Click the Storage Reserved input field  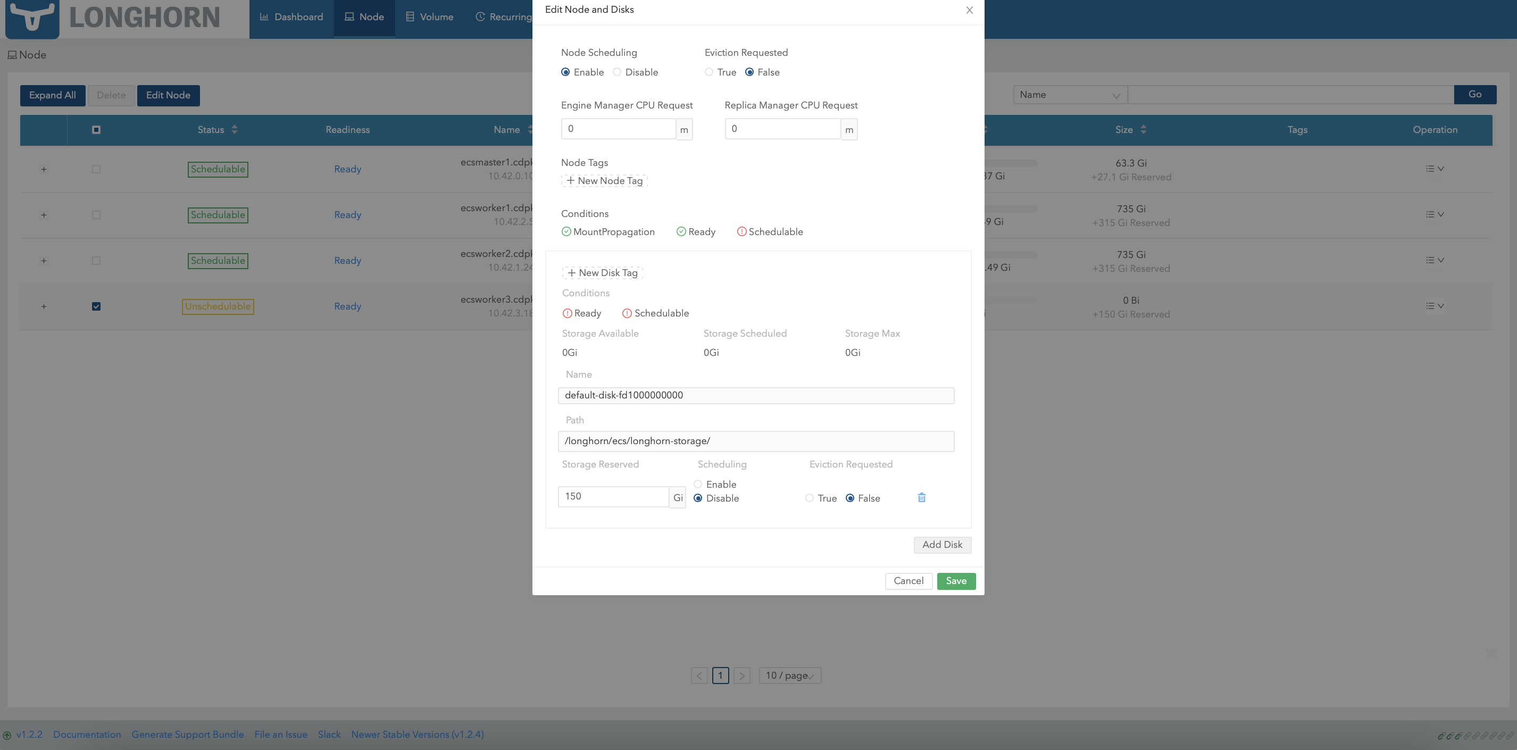pyautogui.click(x=613, y=496)
